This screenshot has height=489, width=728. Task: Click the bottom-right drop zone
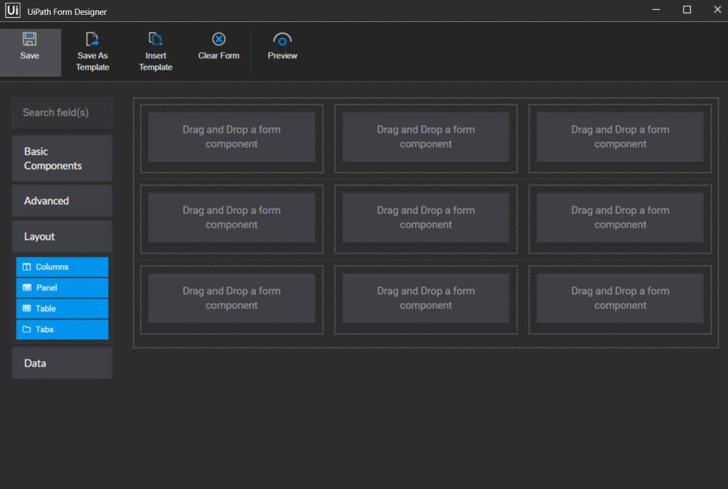(x=620, y=298)
